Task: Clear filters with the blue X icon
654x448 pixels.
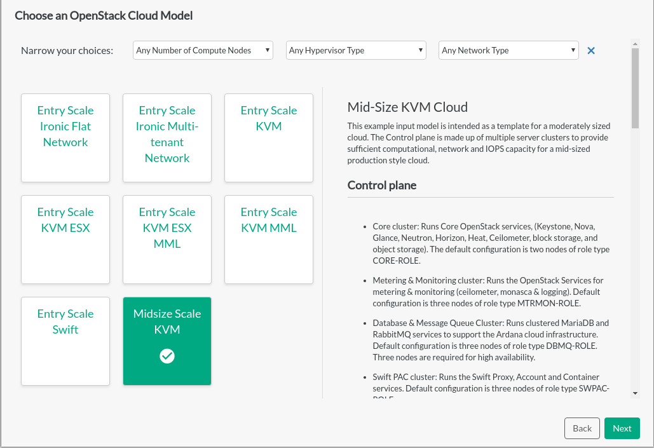Action: pos(591,51)
